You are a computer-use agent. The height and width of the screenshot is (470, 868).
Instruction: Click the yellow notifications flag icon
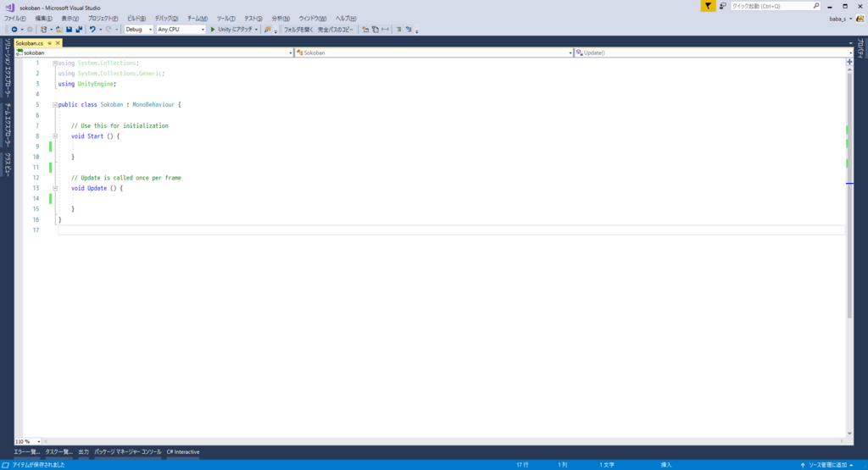click(x=708, y=6)
